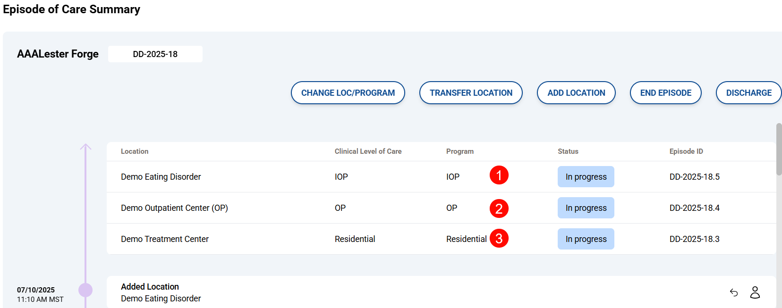Click In progress status for Demo Outpatient Center
The height and width of the screenshot is (308, 782).
click(x=586, y=208)
